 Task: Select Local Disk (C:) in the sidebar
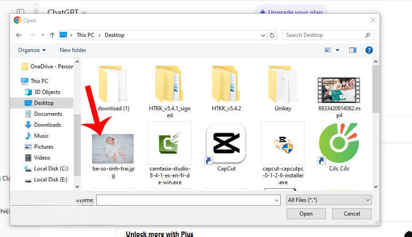(46, 169)
